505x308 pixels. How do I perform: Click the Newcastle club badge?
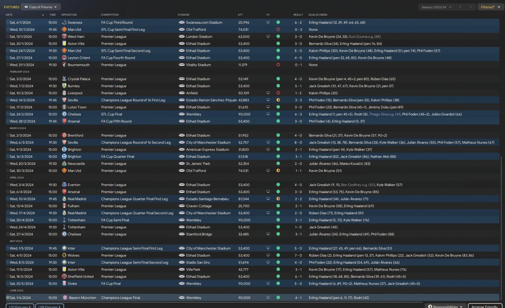pos(64,164)
